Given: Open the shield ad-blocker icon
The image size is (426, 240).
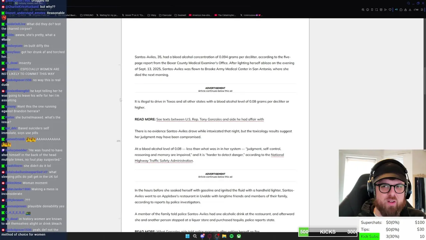Looking at the screenshot, I should pos(381,10).
